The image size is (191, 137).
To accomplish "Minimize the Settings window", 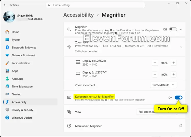I will click(169, 3).
